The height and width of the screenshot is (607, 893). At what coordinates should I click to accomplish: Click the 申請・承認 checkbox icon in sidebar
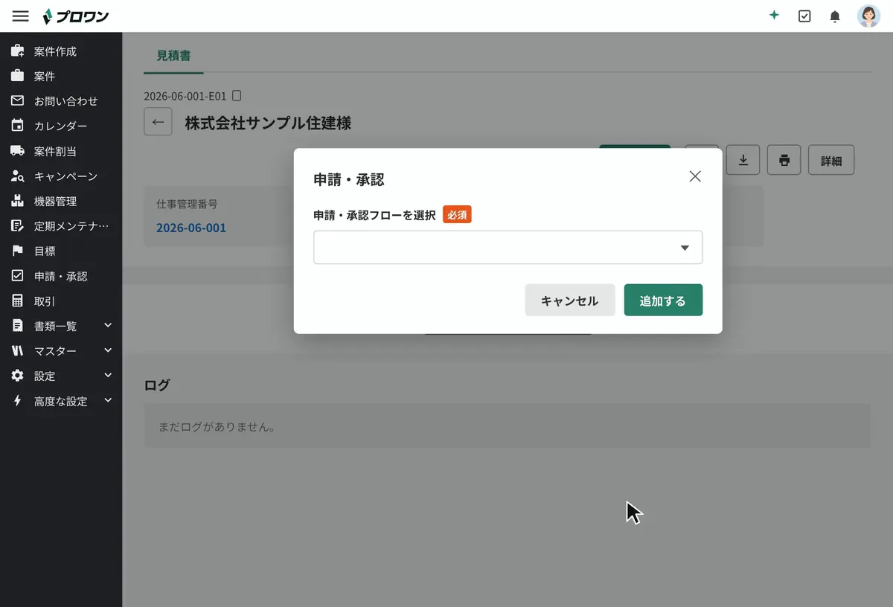pos(17,276)
